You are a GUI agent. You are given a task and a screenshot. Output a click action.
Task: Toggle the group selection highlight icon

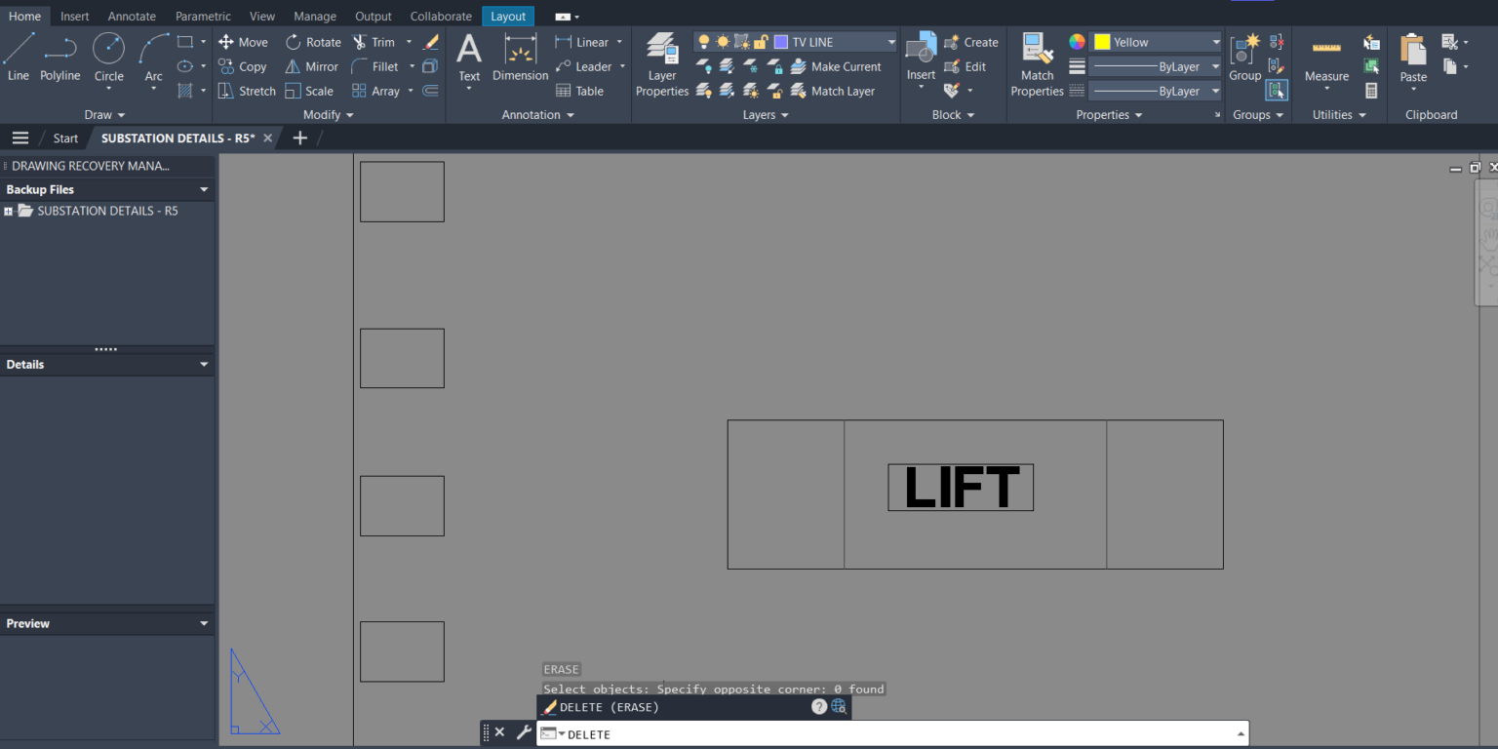(1278, 90)
